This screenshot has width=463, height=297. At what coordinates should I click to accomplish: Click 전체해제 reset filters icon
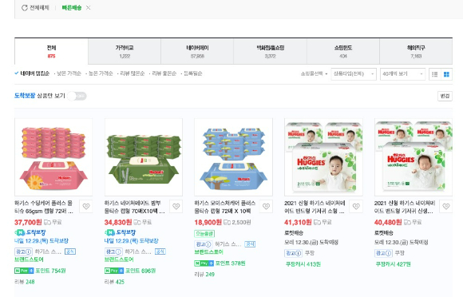click(x=25, y=8)
